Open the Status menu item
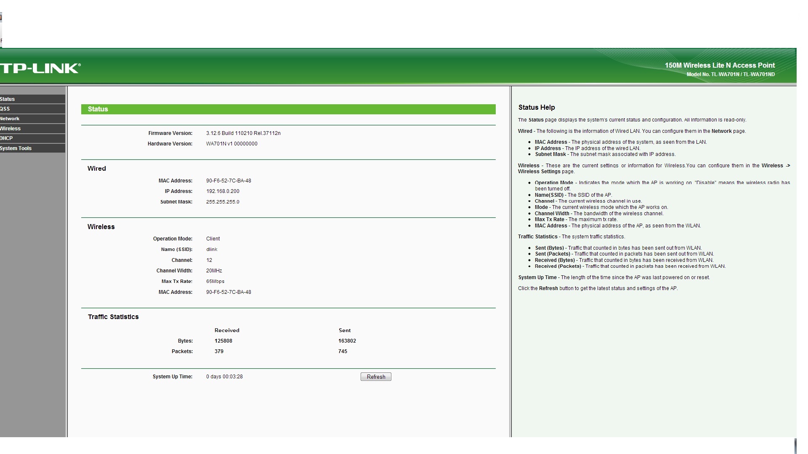Screen dimensions: 808x454 point(8,99)
